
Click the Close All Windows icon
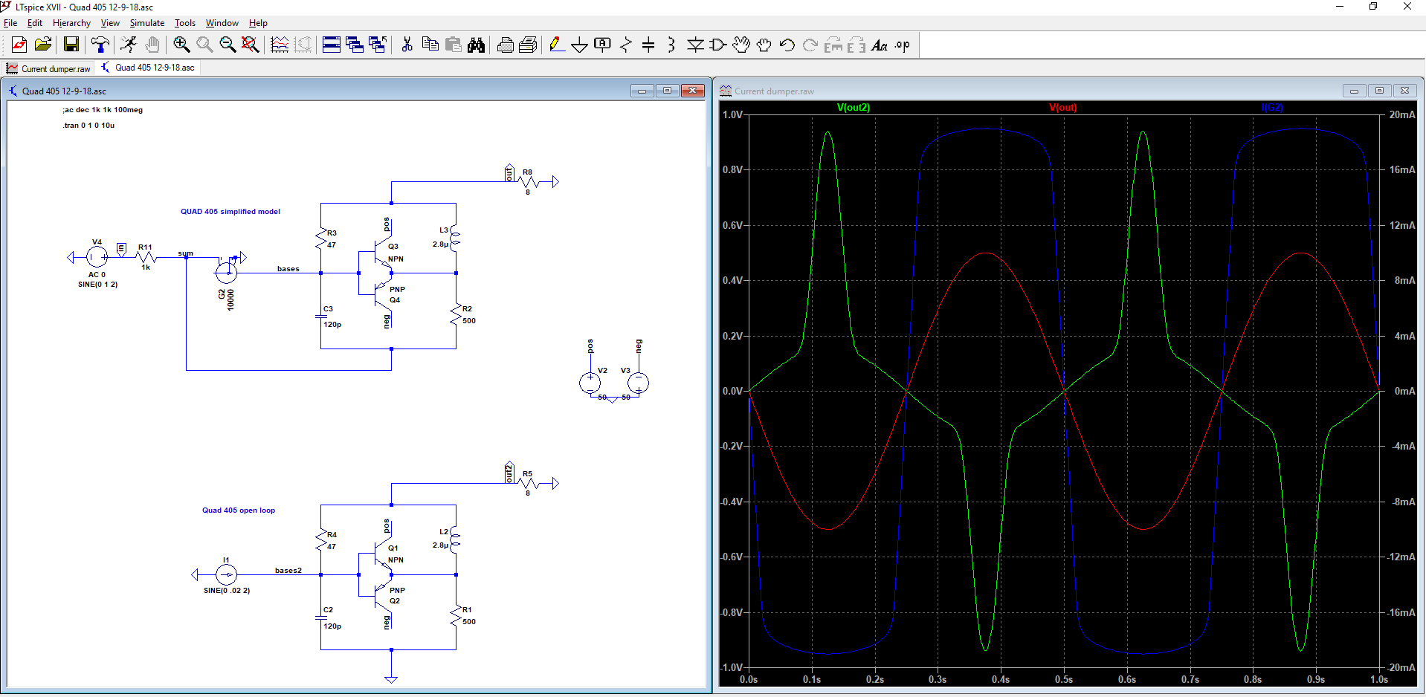378,45
